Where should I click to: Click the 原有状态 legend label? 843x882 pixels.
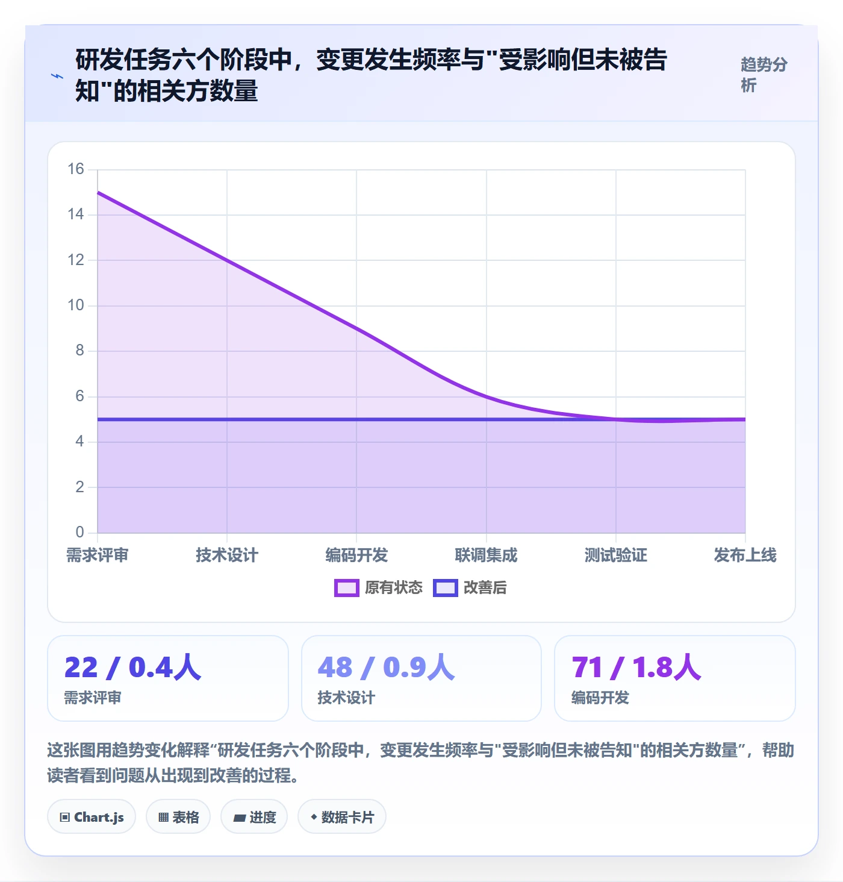[x=394, y=588]
